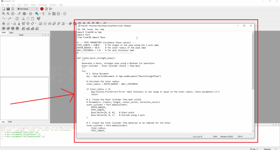Expand the Create sketch dropdown arrow
Screen dimensions: 280x150
(x=11, y=24)
